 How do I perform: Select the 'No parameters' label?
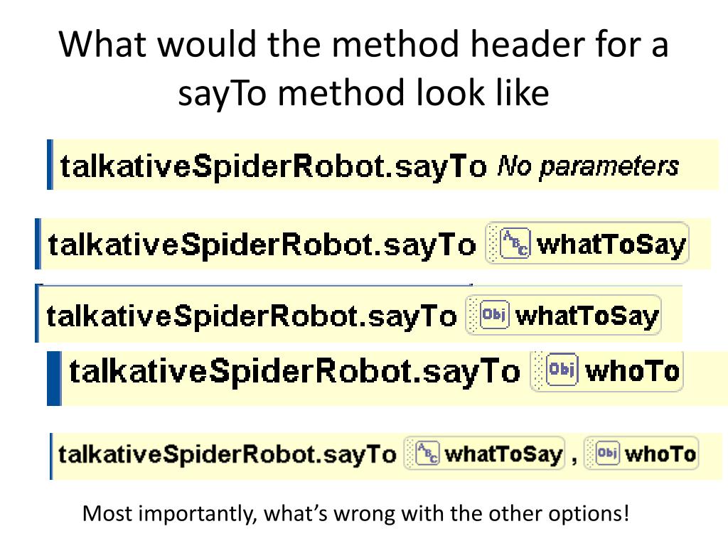pyautogui.click(x=587, y=166)
